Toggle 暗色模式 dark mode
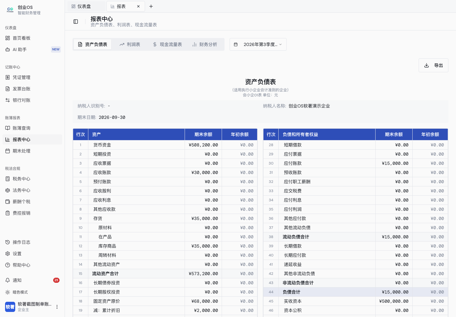456x317 pixels. 32,292
